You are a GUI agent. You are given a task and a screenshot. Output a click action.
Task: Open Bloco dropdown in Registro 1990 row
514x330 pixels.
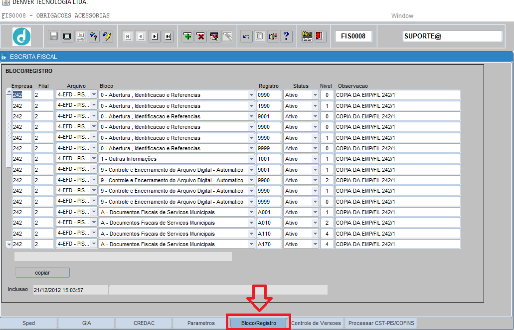point(251,106)
